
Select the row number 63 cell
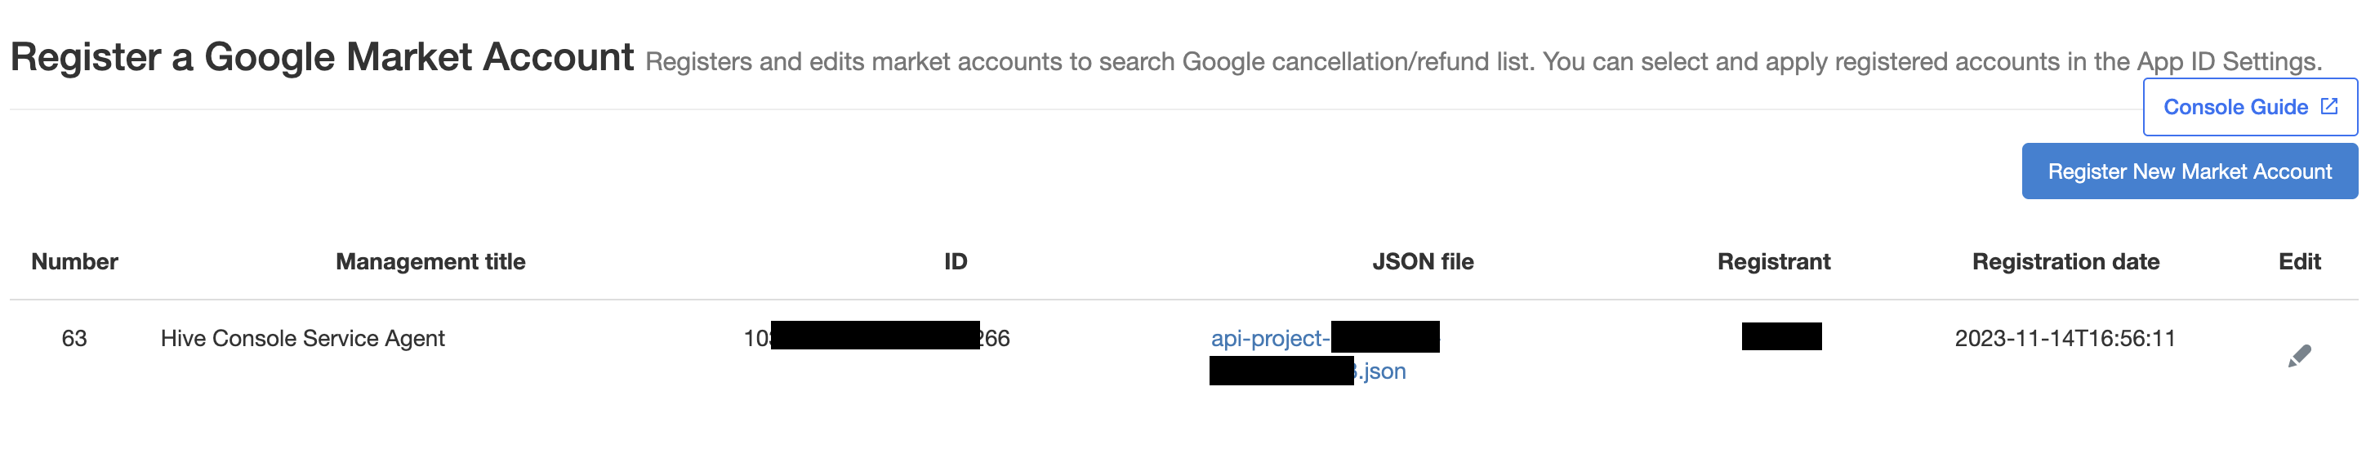click(74, 338)
